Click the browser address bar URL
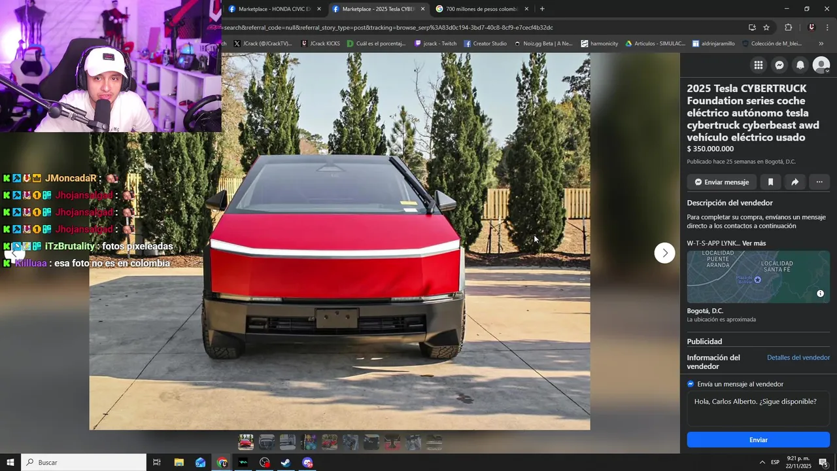 (x=388, y=27)
